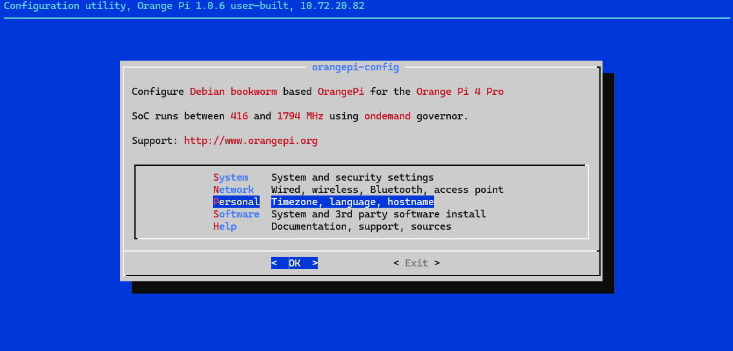
Task: Click "System and security settings" description
Action: [353, 177]
